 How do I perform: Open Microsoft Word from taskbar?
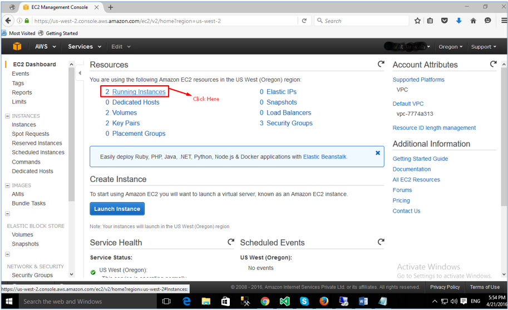363,302
